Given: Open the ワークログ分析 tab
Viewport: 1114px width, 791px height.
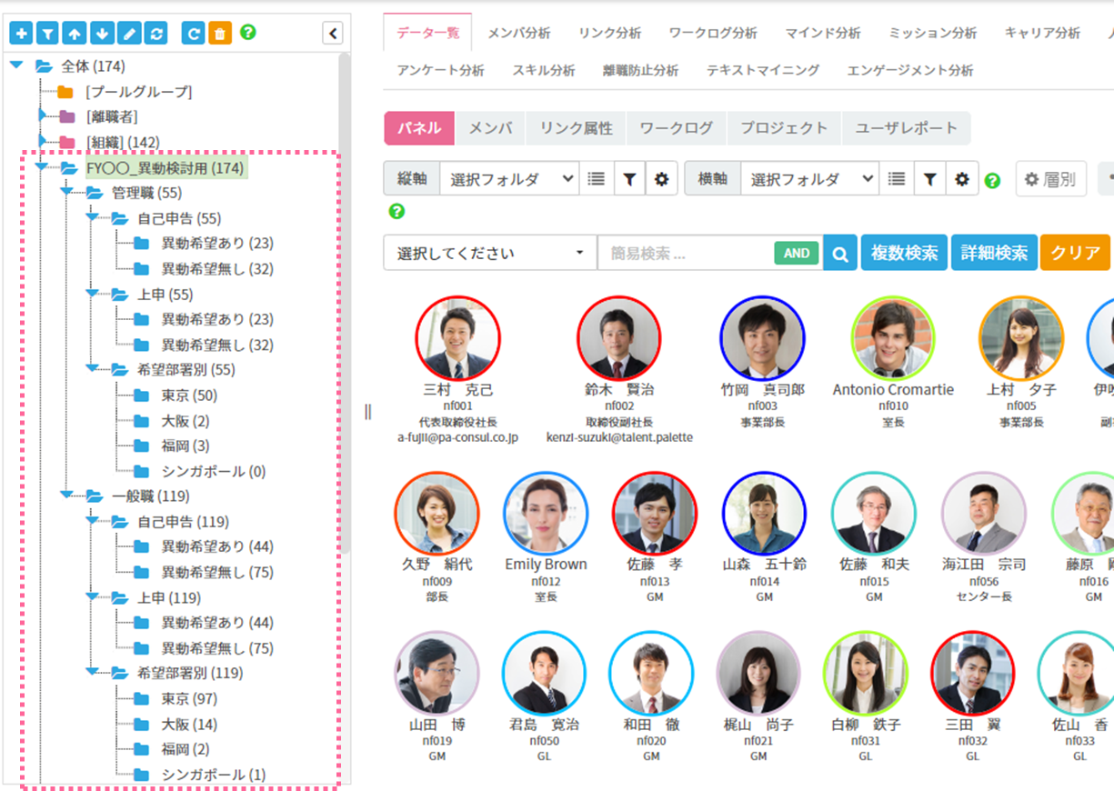Looking at the screenshot, I should [713, 33].
